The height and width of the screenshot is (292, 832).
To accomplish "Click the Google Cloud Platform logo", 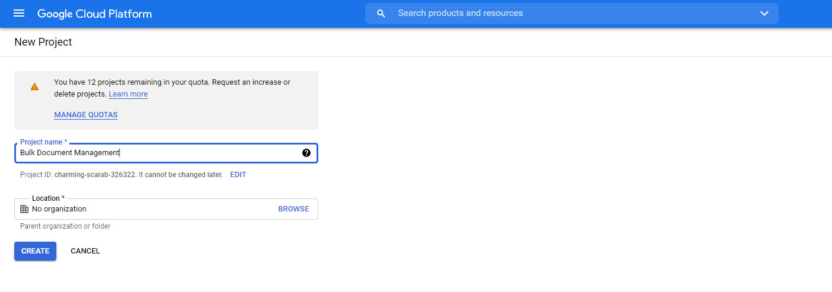I will tap(94, 14).
